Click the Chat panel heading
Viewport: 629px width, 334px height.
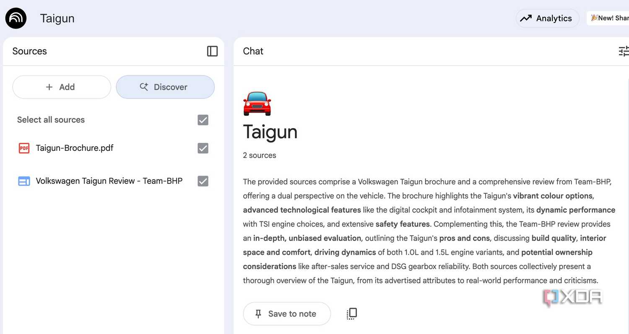click(253, 51)
